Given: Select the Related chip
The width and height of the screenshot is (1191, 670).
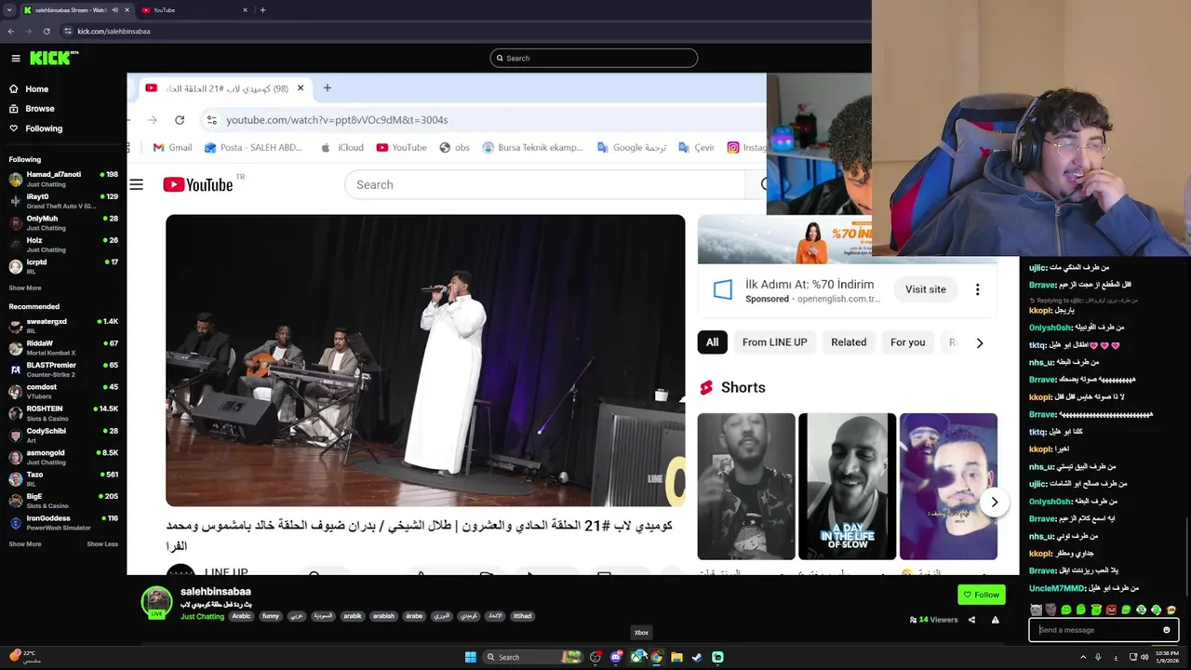Looking at the screenshot, I should tap(849, 342).
